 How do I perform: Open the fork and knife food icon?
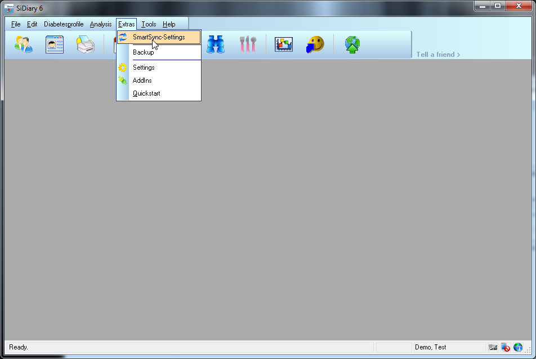248,44
